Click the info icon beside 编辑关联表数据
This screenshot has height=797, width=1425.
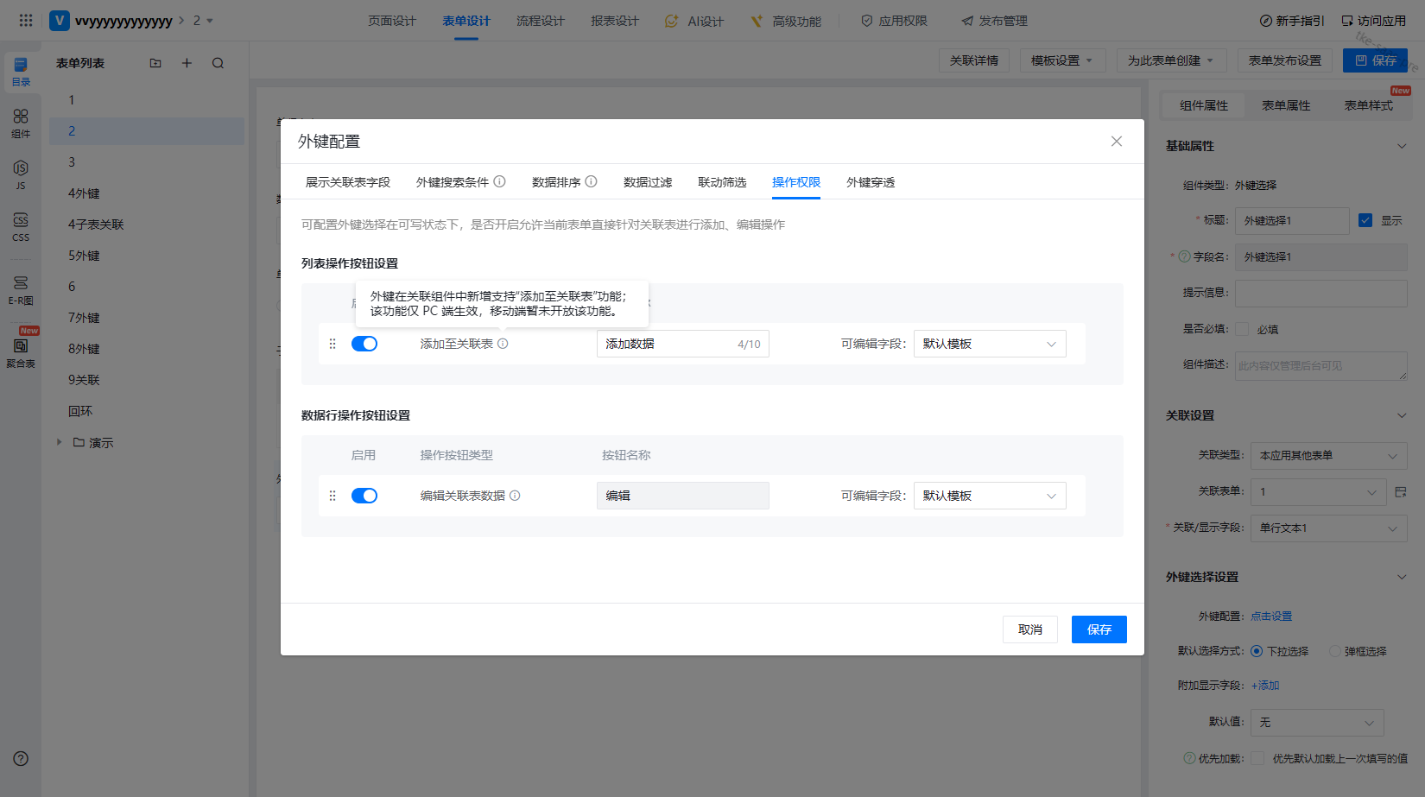[515, 496]
